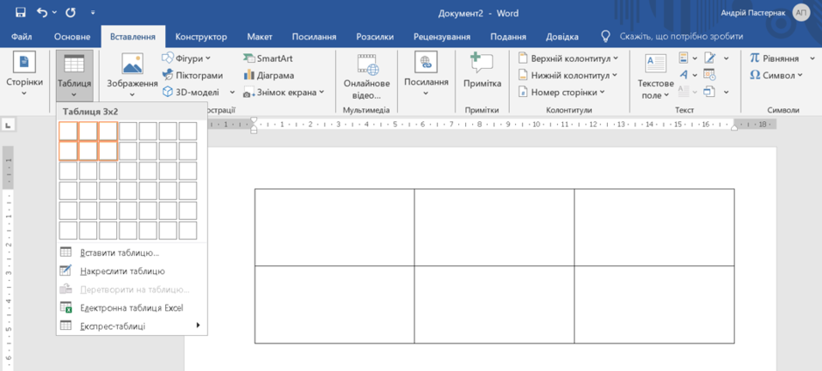Viewport: 822px width, 371px height.
Task: Expand Express tables (Експрес-таблиці) submenu arrow
Action: (199, 326)
